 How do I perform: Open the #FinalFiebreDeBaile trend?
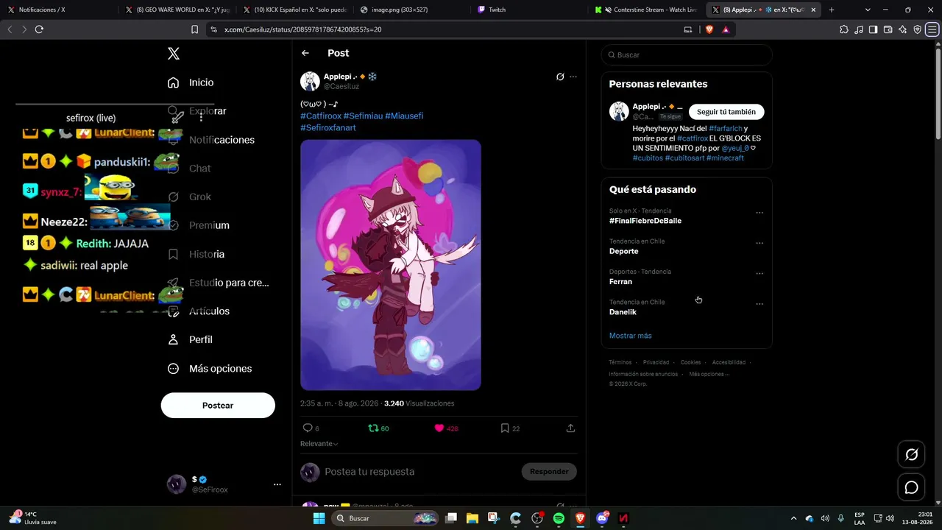click(645, 221)
